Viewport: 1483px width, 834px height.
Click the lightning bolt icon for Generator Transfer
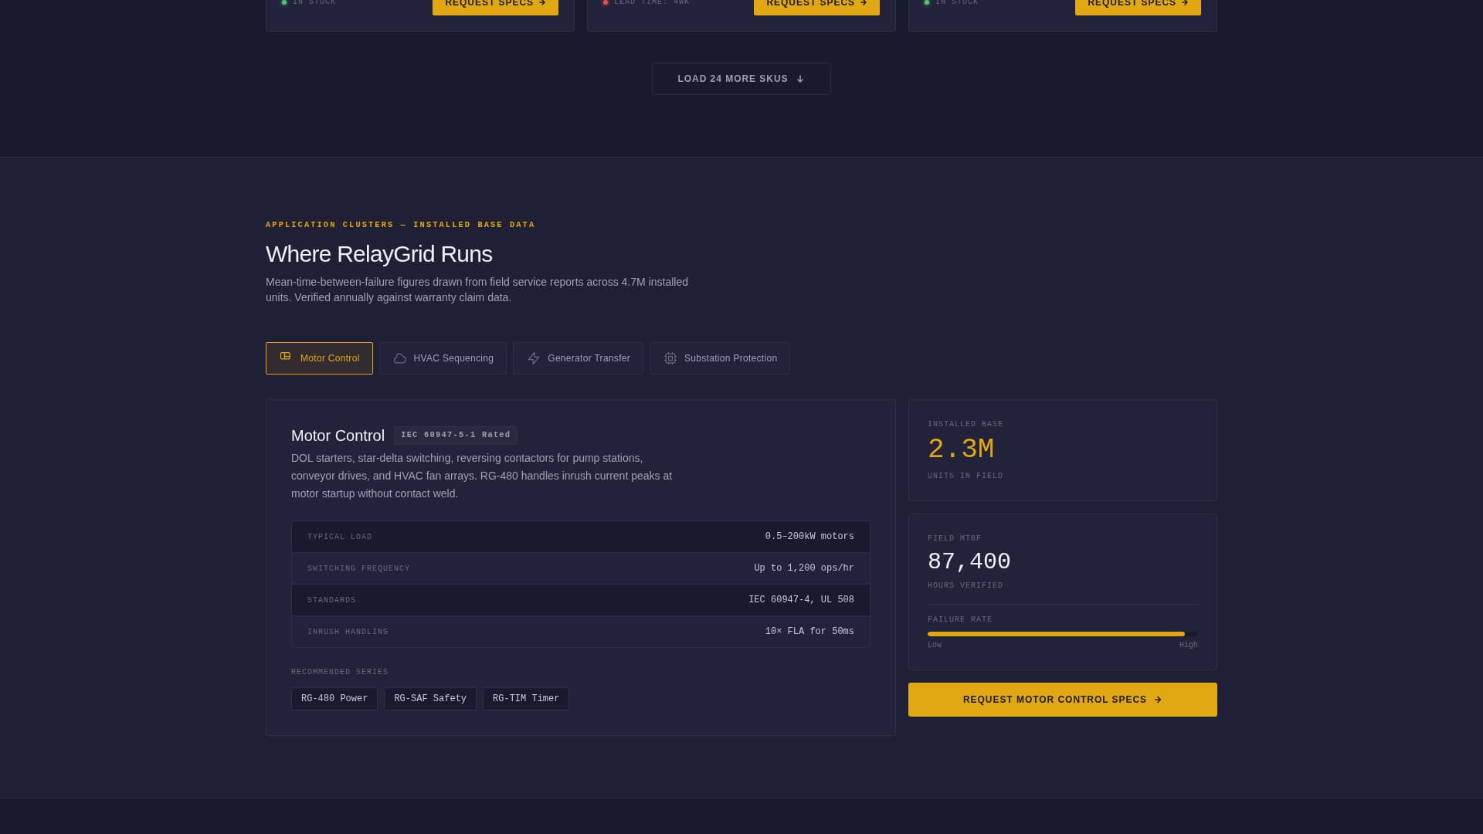[x=534, y=358]
